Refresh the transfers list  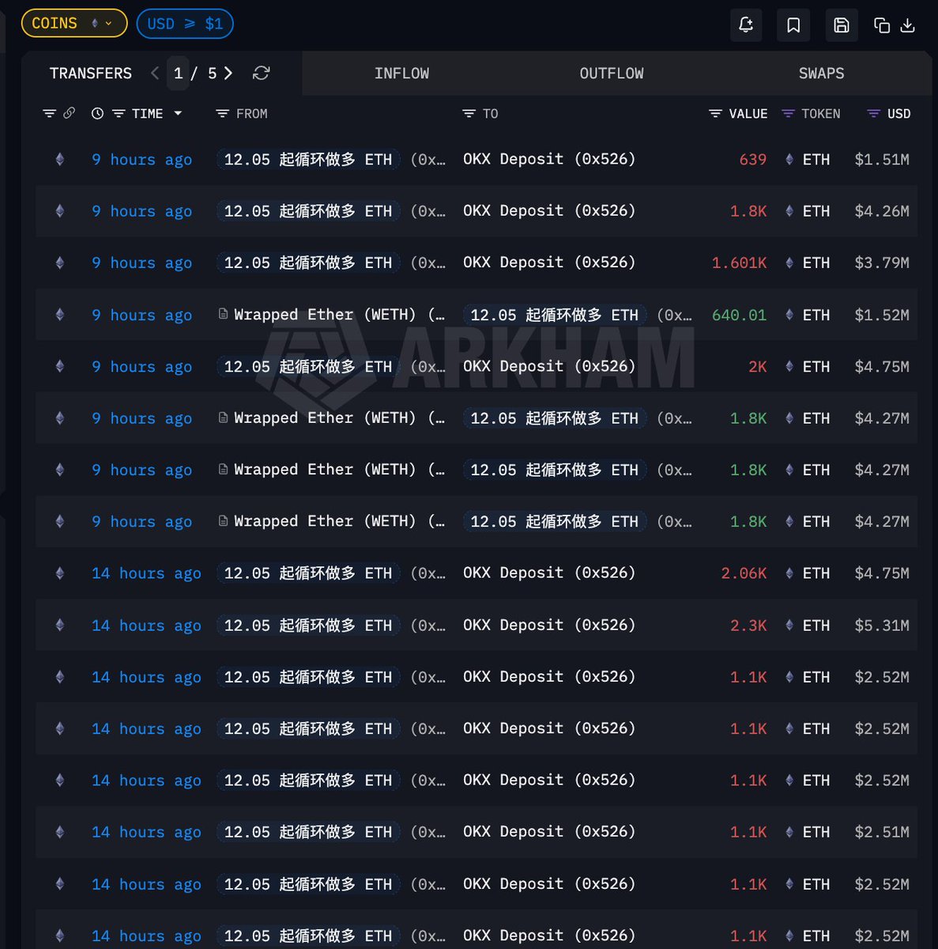coord(262,74)
